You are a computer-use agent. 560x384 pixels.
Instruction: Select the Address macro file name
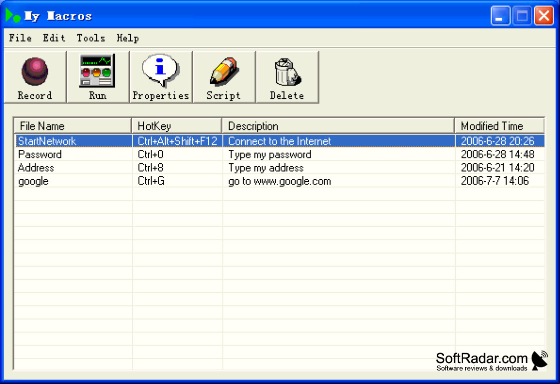coord(36,168)
